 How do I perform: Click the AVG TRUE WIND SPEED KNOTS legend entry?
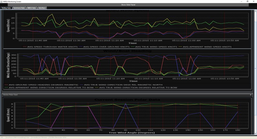(x=154, y=47)
